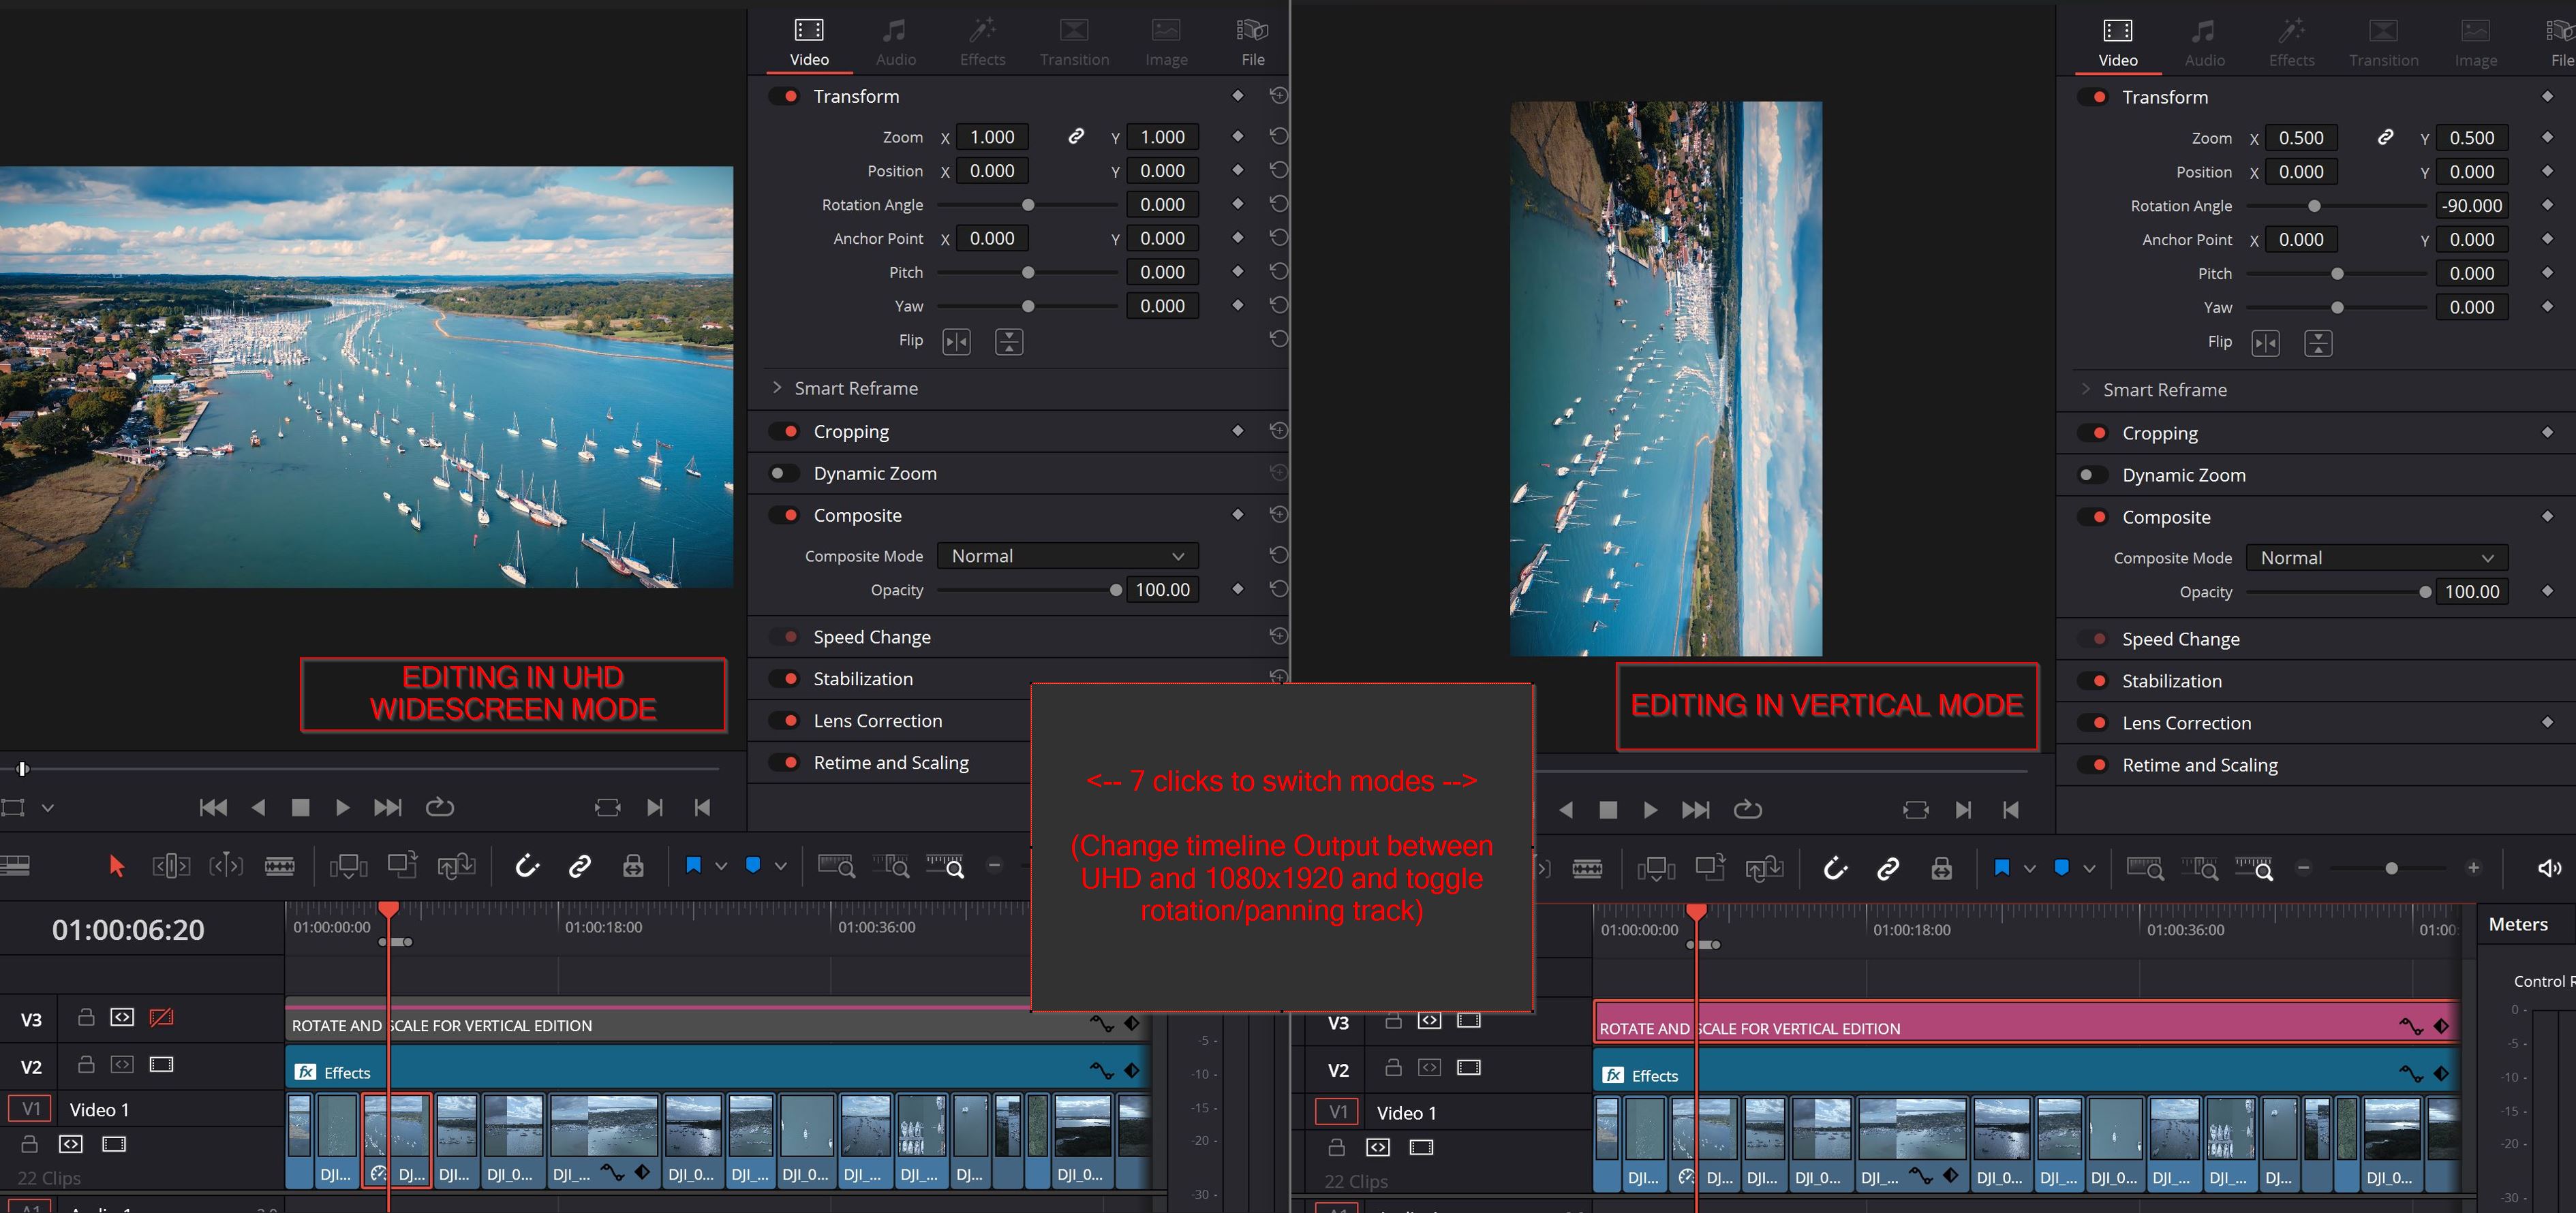The height and width of the screenshot is (1213, 2576).
Task: Click Flip vertical icon in right Inspector
Action: point(2318,343)
